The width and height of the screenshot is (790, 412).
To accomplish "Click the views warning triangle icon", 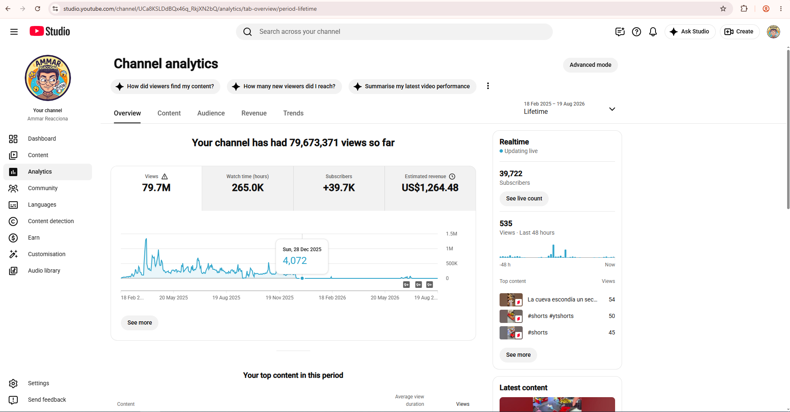I will click(165, 177).
